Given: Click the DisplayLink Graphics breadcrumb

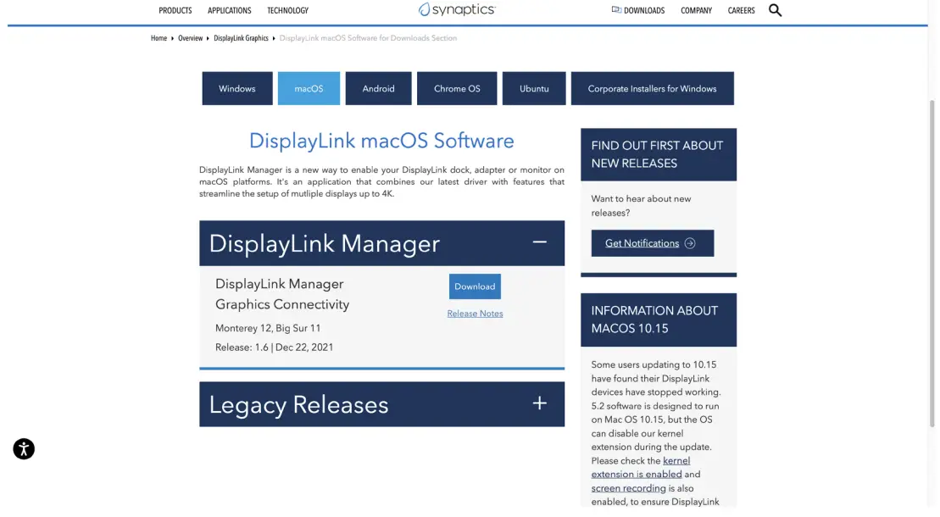Looking at the screenshot, I should [x=238, y=37].
